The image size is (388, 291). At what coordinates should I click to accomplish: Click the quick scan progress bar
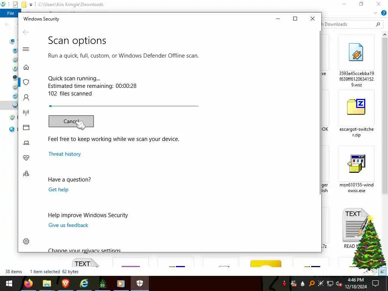[x=124, y=106]
